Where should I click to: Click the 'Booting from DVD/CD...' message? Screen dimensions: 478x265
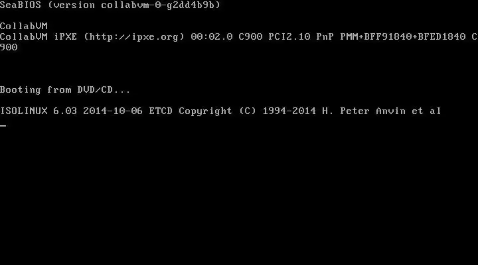tap(65, 89)
